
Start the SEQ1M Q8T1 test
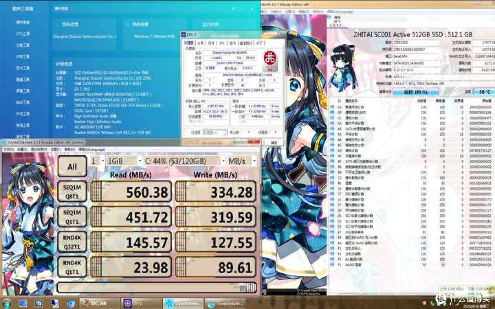(72, 192)
